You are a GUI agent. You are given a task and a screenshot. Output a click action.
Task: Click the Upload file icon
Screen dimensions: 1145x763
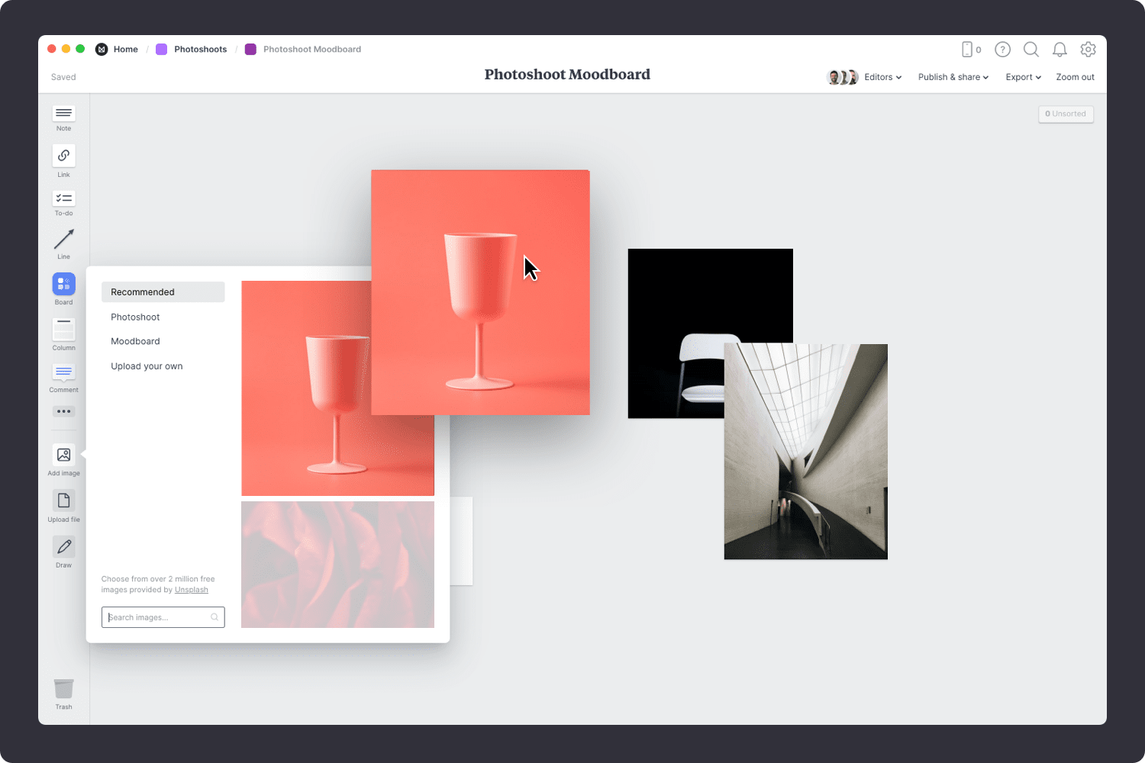coord(63,502)
